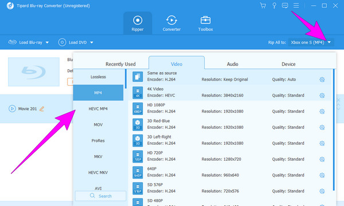Viewport: 344px width, 206px height.
Task: Click the Blu-ray disc thumbnail
Action: 34,72
